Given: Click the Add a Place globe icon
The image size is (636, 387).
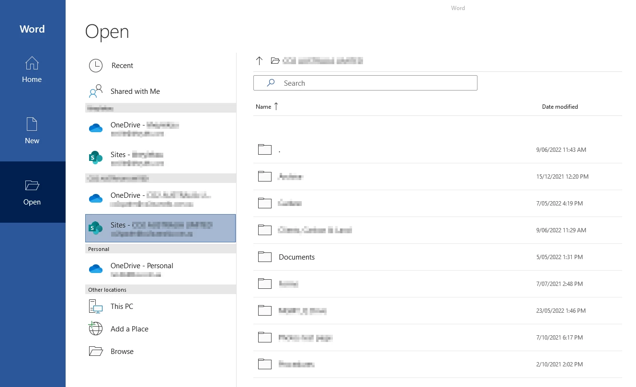Looking at the screenshot, I should 96,329.
